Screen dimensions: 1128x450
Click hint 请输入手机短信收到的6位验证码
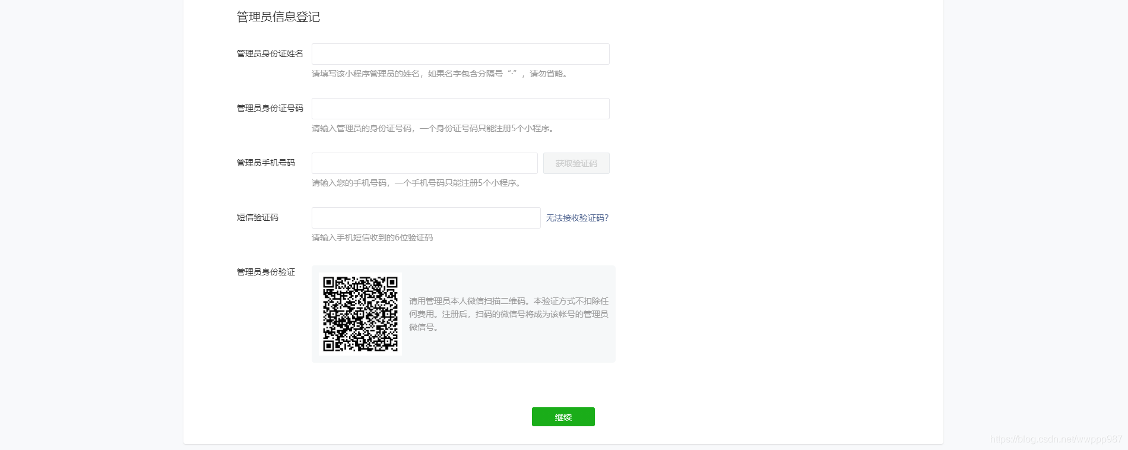point(372,237)
